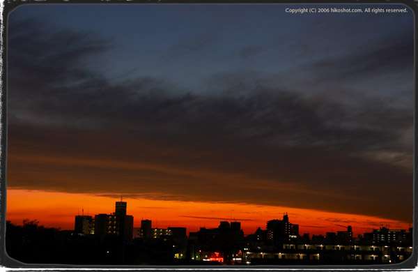Image resolution: width=418 pixels, height=272 pixels.
Task: Click the hikoshot.com copyright text
Action: (x=346, y=10)
